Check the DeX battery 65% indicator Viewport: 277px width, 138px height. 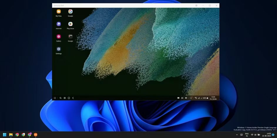tap(205, 98)
